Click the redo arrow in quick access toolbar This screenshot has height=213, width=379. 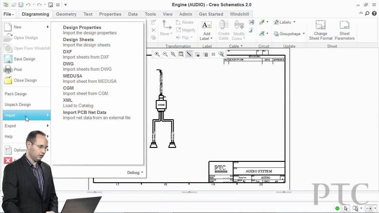(39, 5)
